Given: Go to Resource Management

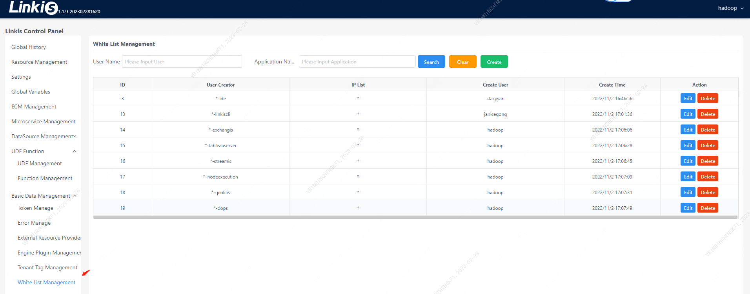Looking at the screenshot, I should click(39, 62).
